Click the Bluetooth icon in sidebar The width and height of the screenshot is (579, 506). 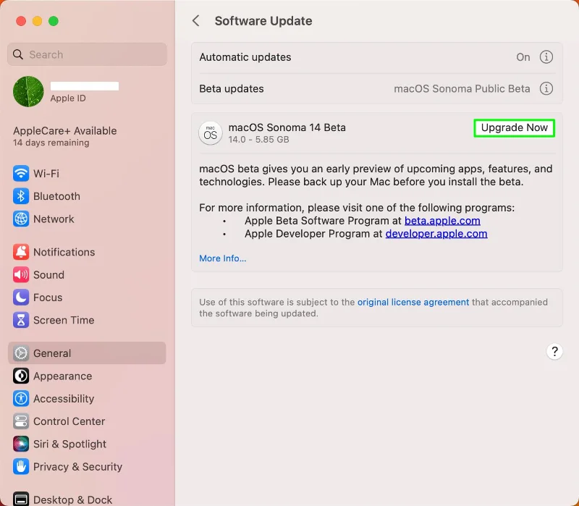(x=21, y=196)
